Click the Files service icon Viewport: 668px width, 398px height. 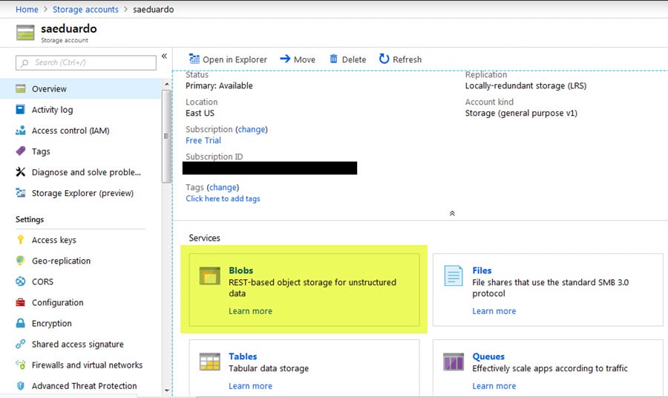click(x=453, y=276)
